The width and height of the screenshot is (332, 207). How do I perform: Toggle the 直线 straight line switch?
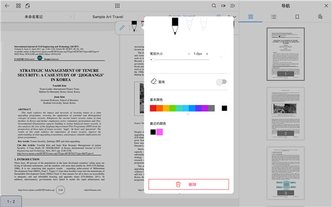(x=221, y=82)
